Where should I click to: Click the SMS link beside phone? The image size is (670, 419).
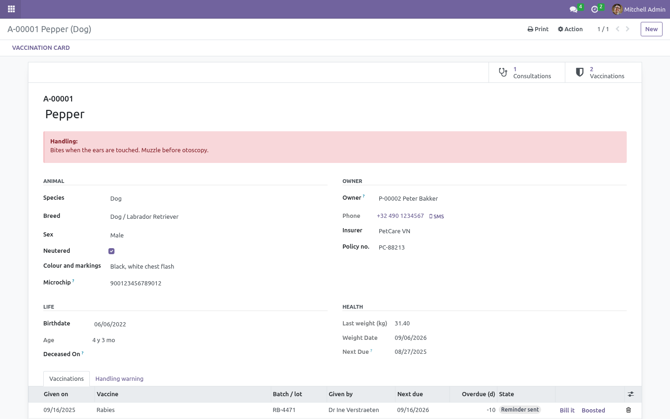[436, 216]
